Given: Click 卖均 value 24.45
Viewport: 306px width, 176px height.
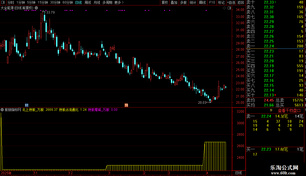Looking at the screenshot, I should pos(269,100).
